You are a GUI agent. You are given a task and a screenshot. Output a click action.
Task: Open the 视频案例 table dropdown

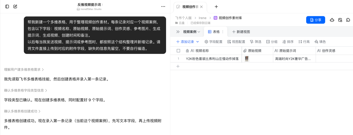click(192, 32)
